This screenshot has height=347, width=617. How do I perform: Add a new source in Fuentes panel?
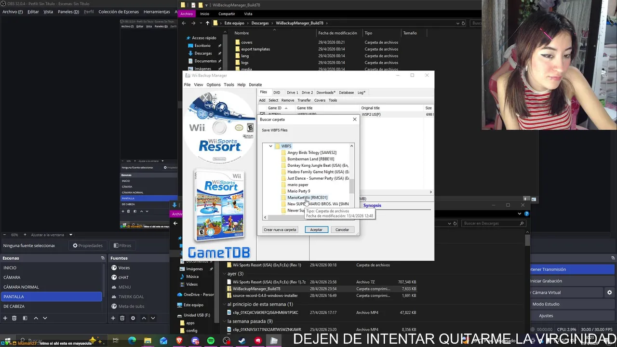tap(113, 318)
